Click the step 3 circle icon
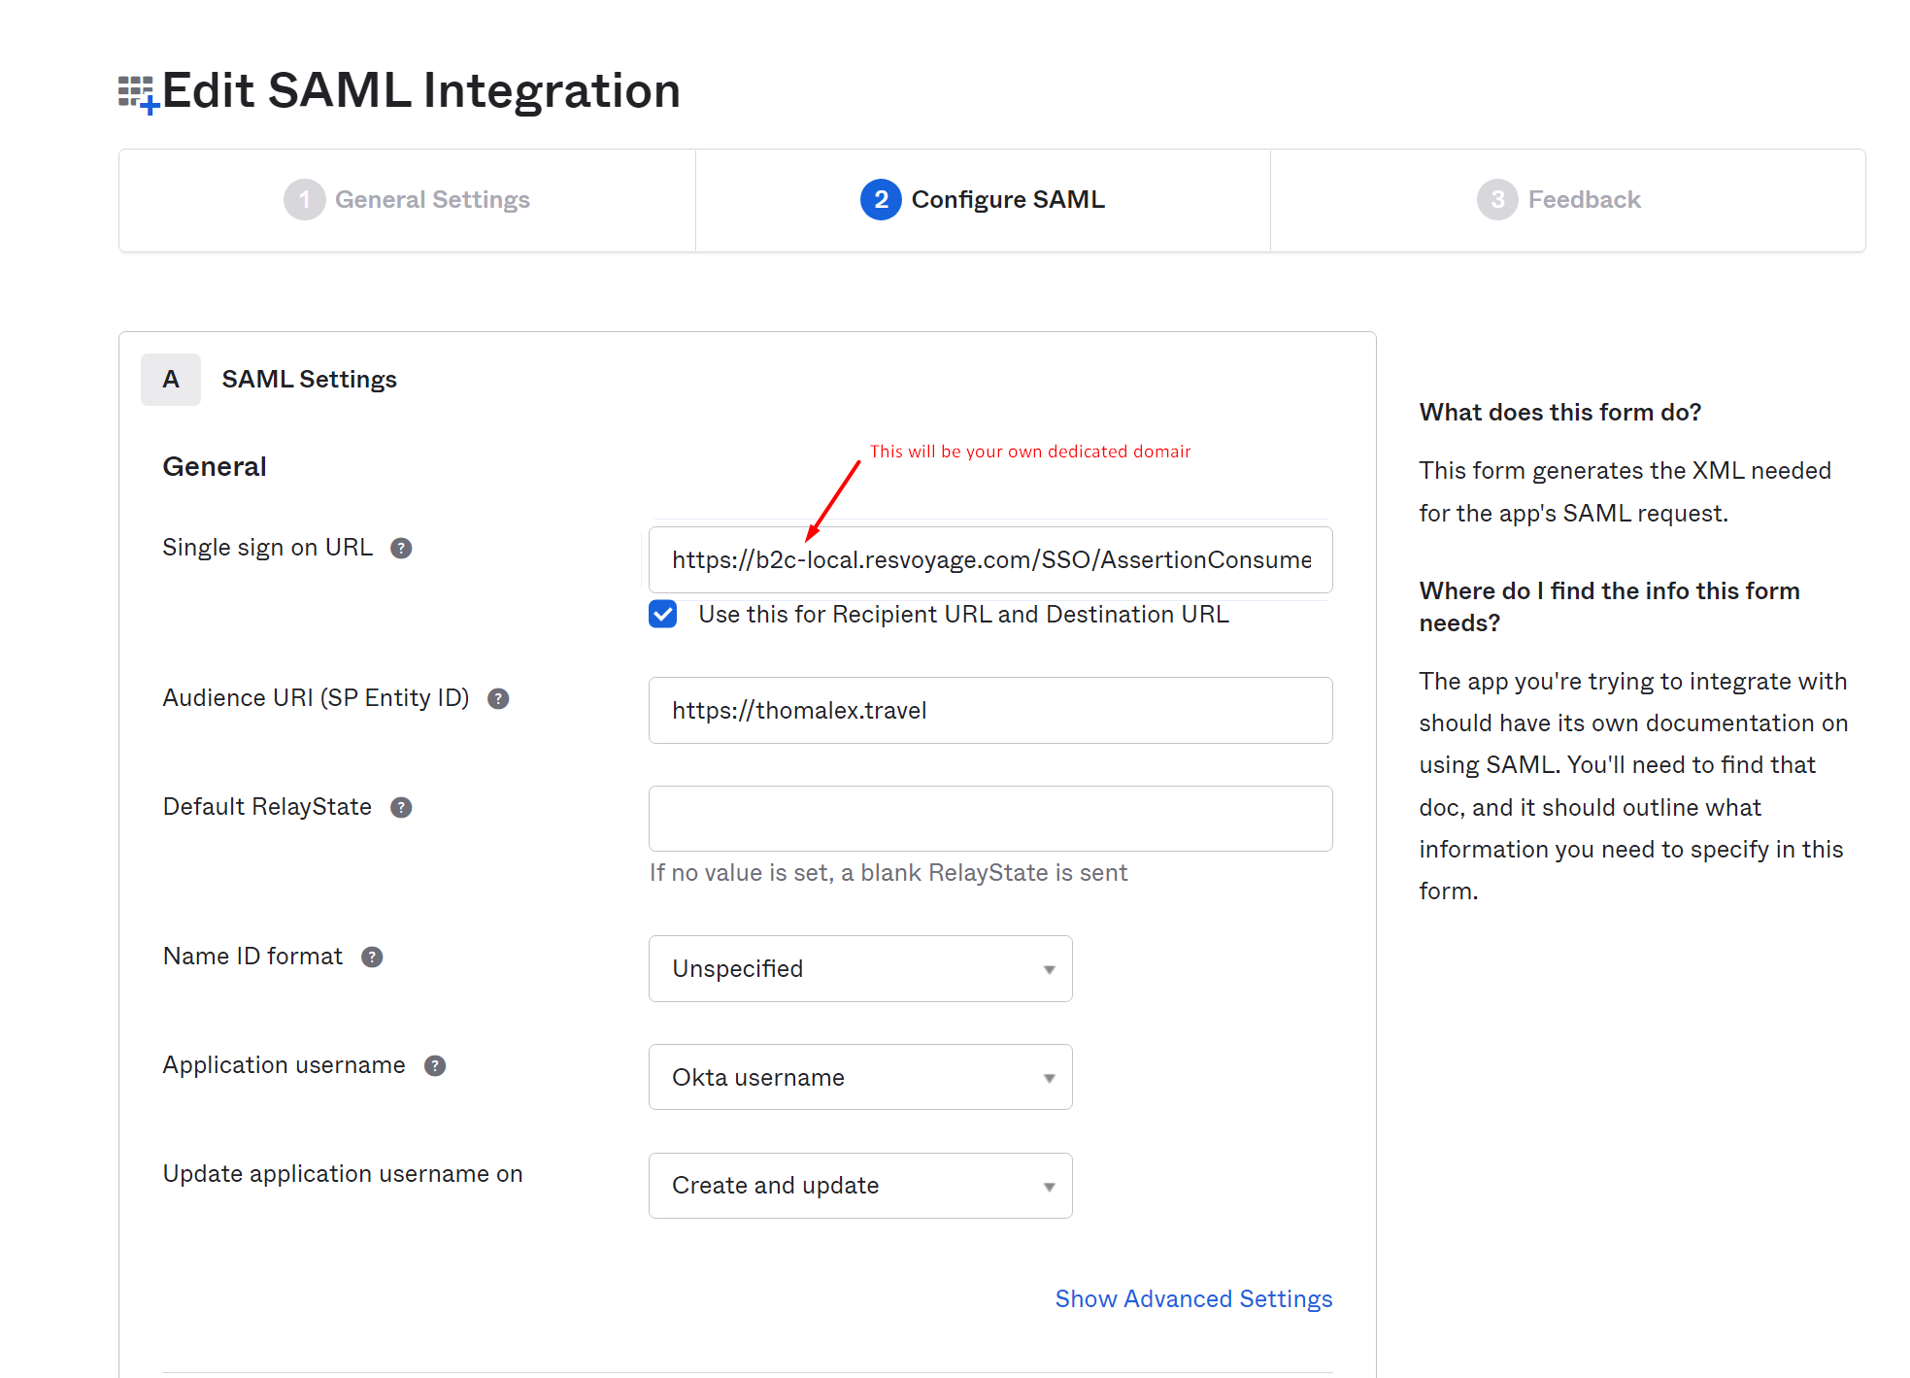 click(1496, 200)
